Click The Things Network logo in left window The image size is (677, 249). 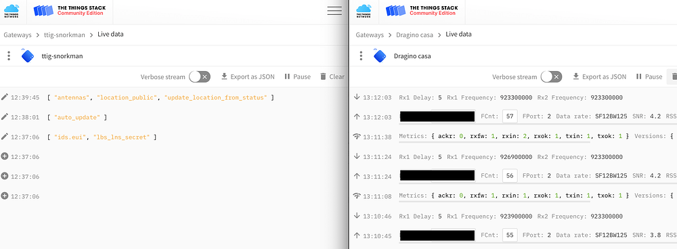coord(12,11)
